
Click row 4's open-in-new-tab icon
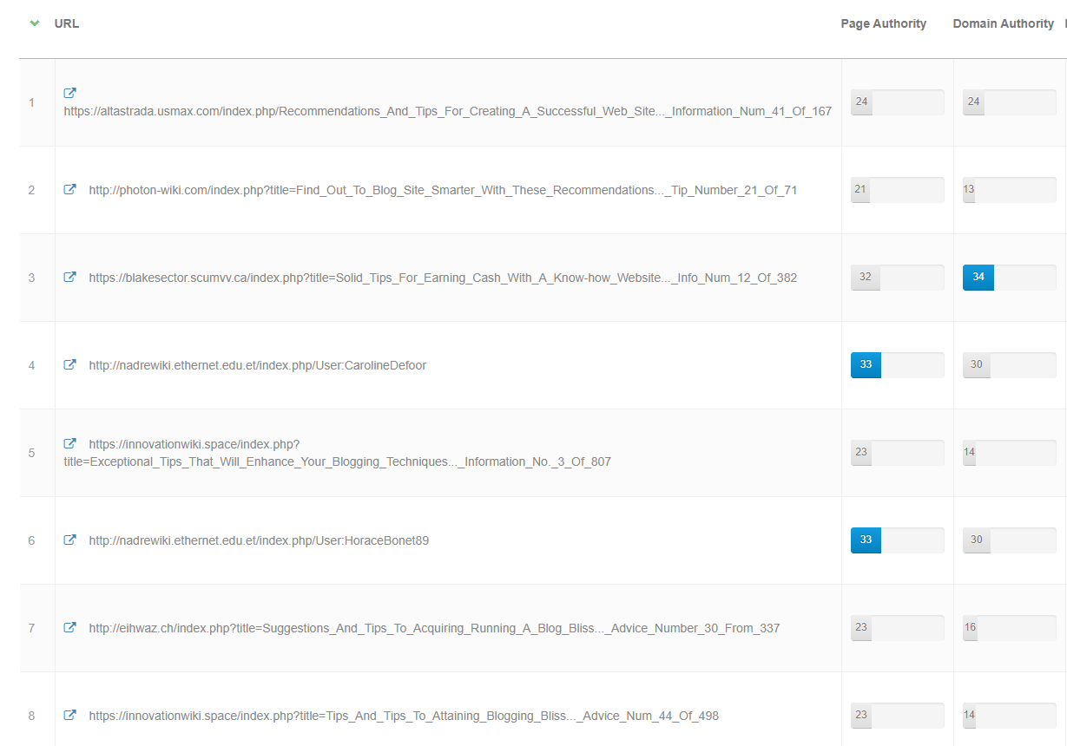[x=69, y=364]
